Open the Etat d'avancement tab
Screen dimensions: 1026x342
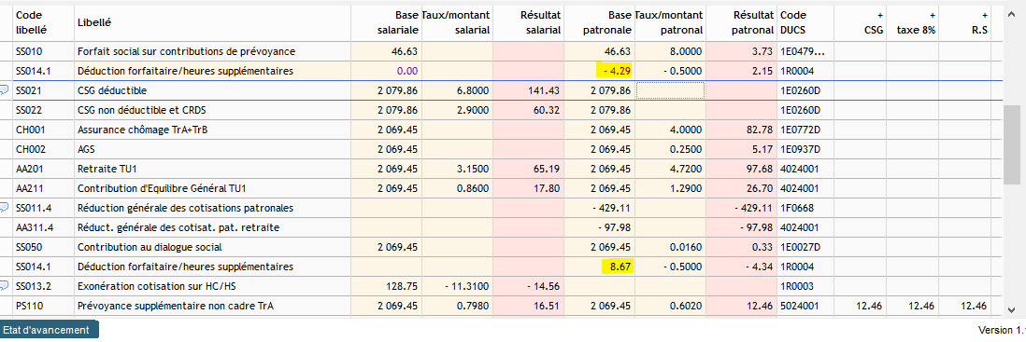tap(50, 330)
